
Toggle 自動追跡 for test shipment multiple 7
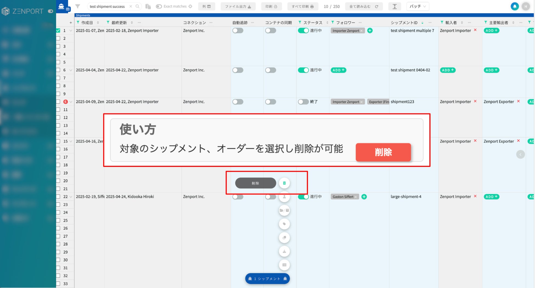pos(238,31)
